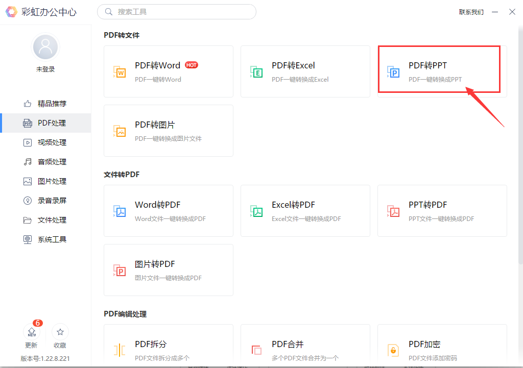Click the PDF加密 lock icon

pos(393,350)
